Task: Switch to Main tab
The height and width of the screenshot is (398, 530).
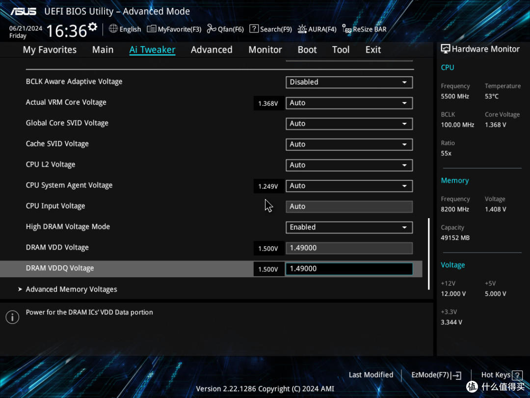Action: click(x=103, y=50)
